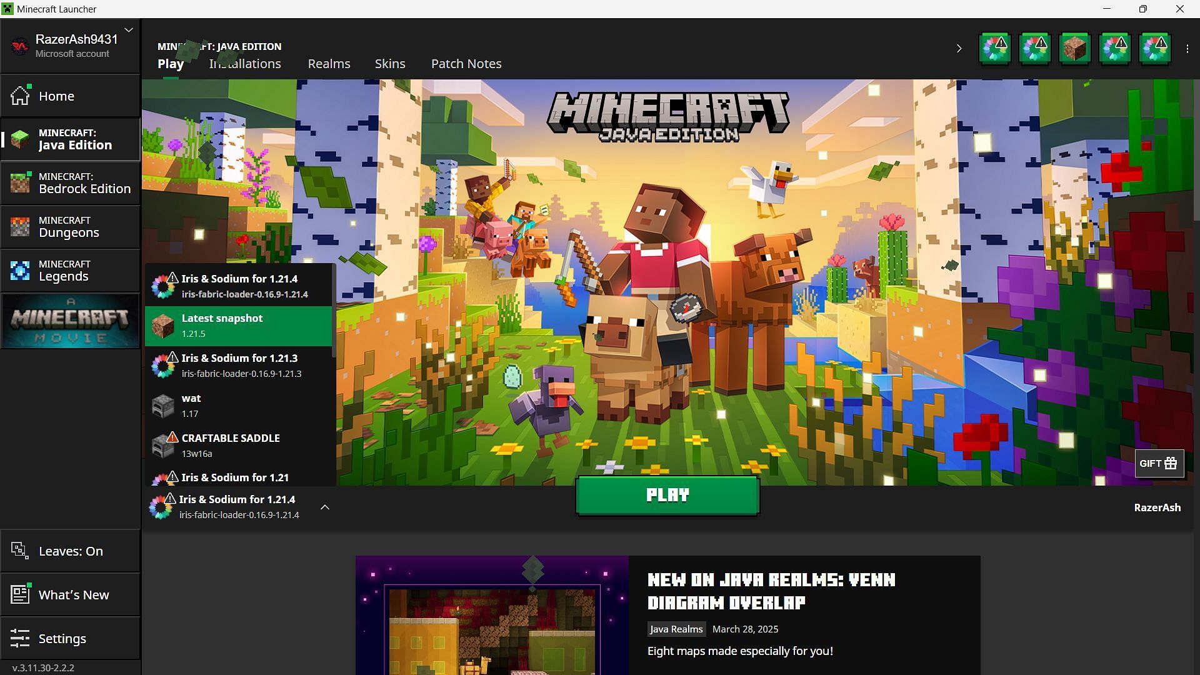Launch second Iris quick-play icon in top bar
Image resolution: width=1200 pixels, height=675 pixels.
click(1035, 49)
